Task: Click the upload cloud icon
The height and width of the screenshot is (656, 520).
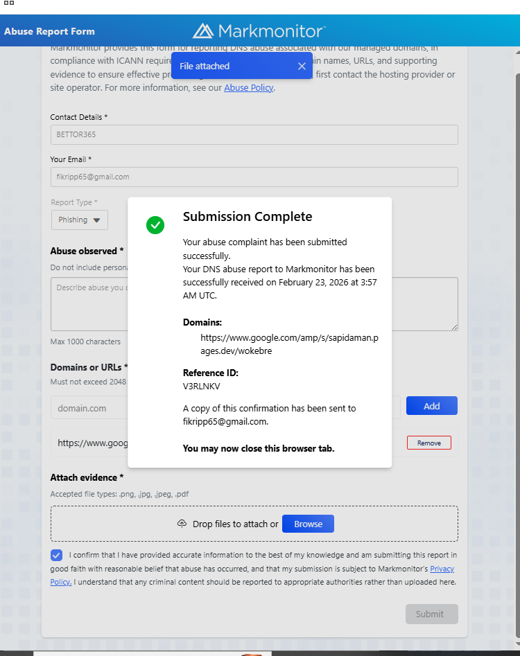Action: point(182,524)
